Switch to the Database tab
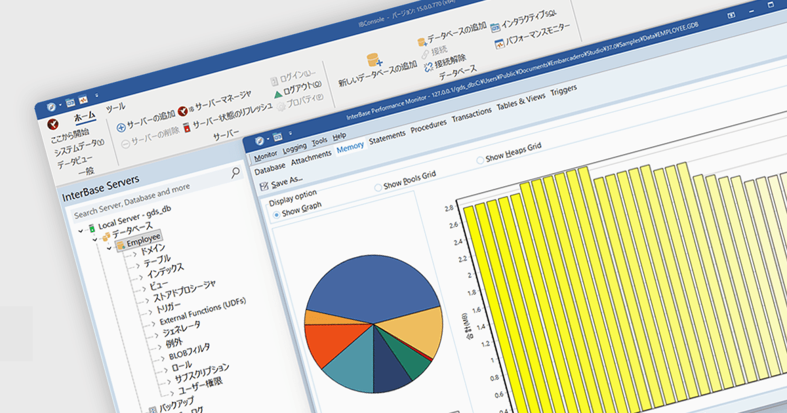 (x=270, y=169)
